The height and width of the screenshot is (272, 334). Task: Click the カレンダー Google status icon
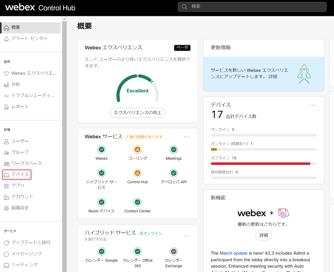pyautogui.click(x=102, y=251)
